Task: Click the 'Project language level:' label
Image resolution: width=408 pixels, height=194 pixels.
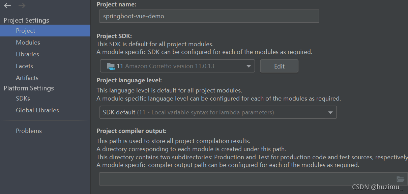Action: [129, 80]
